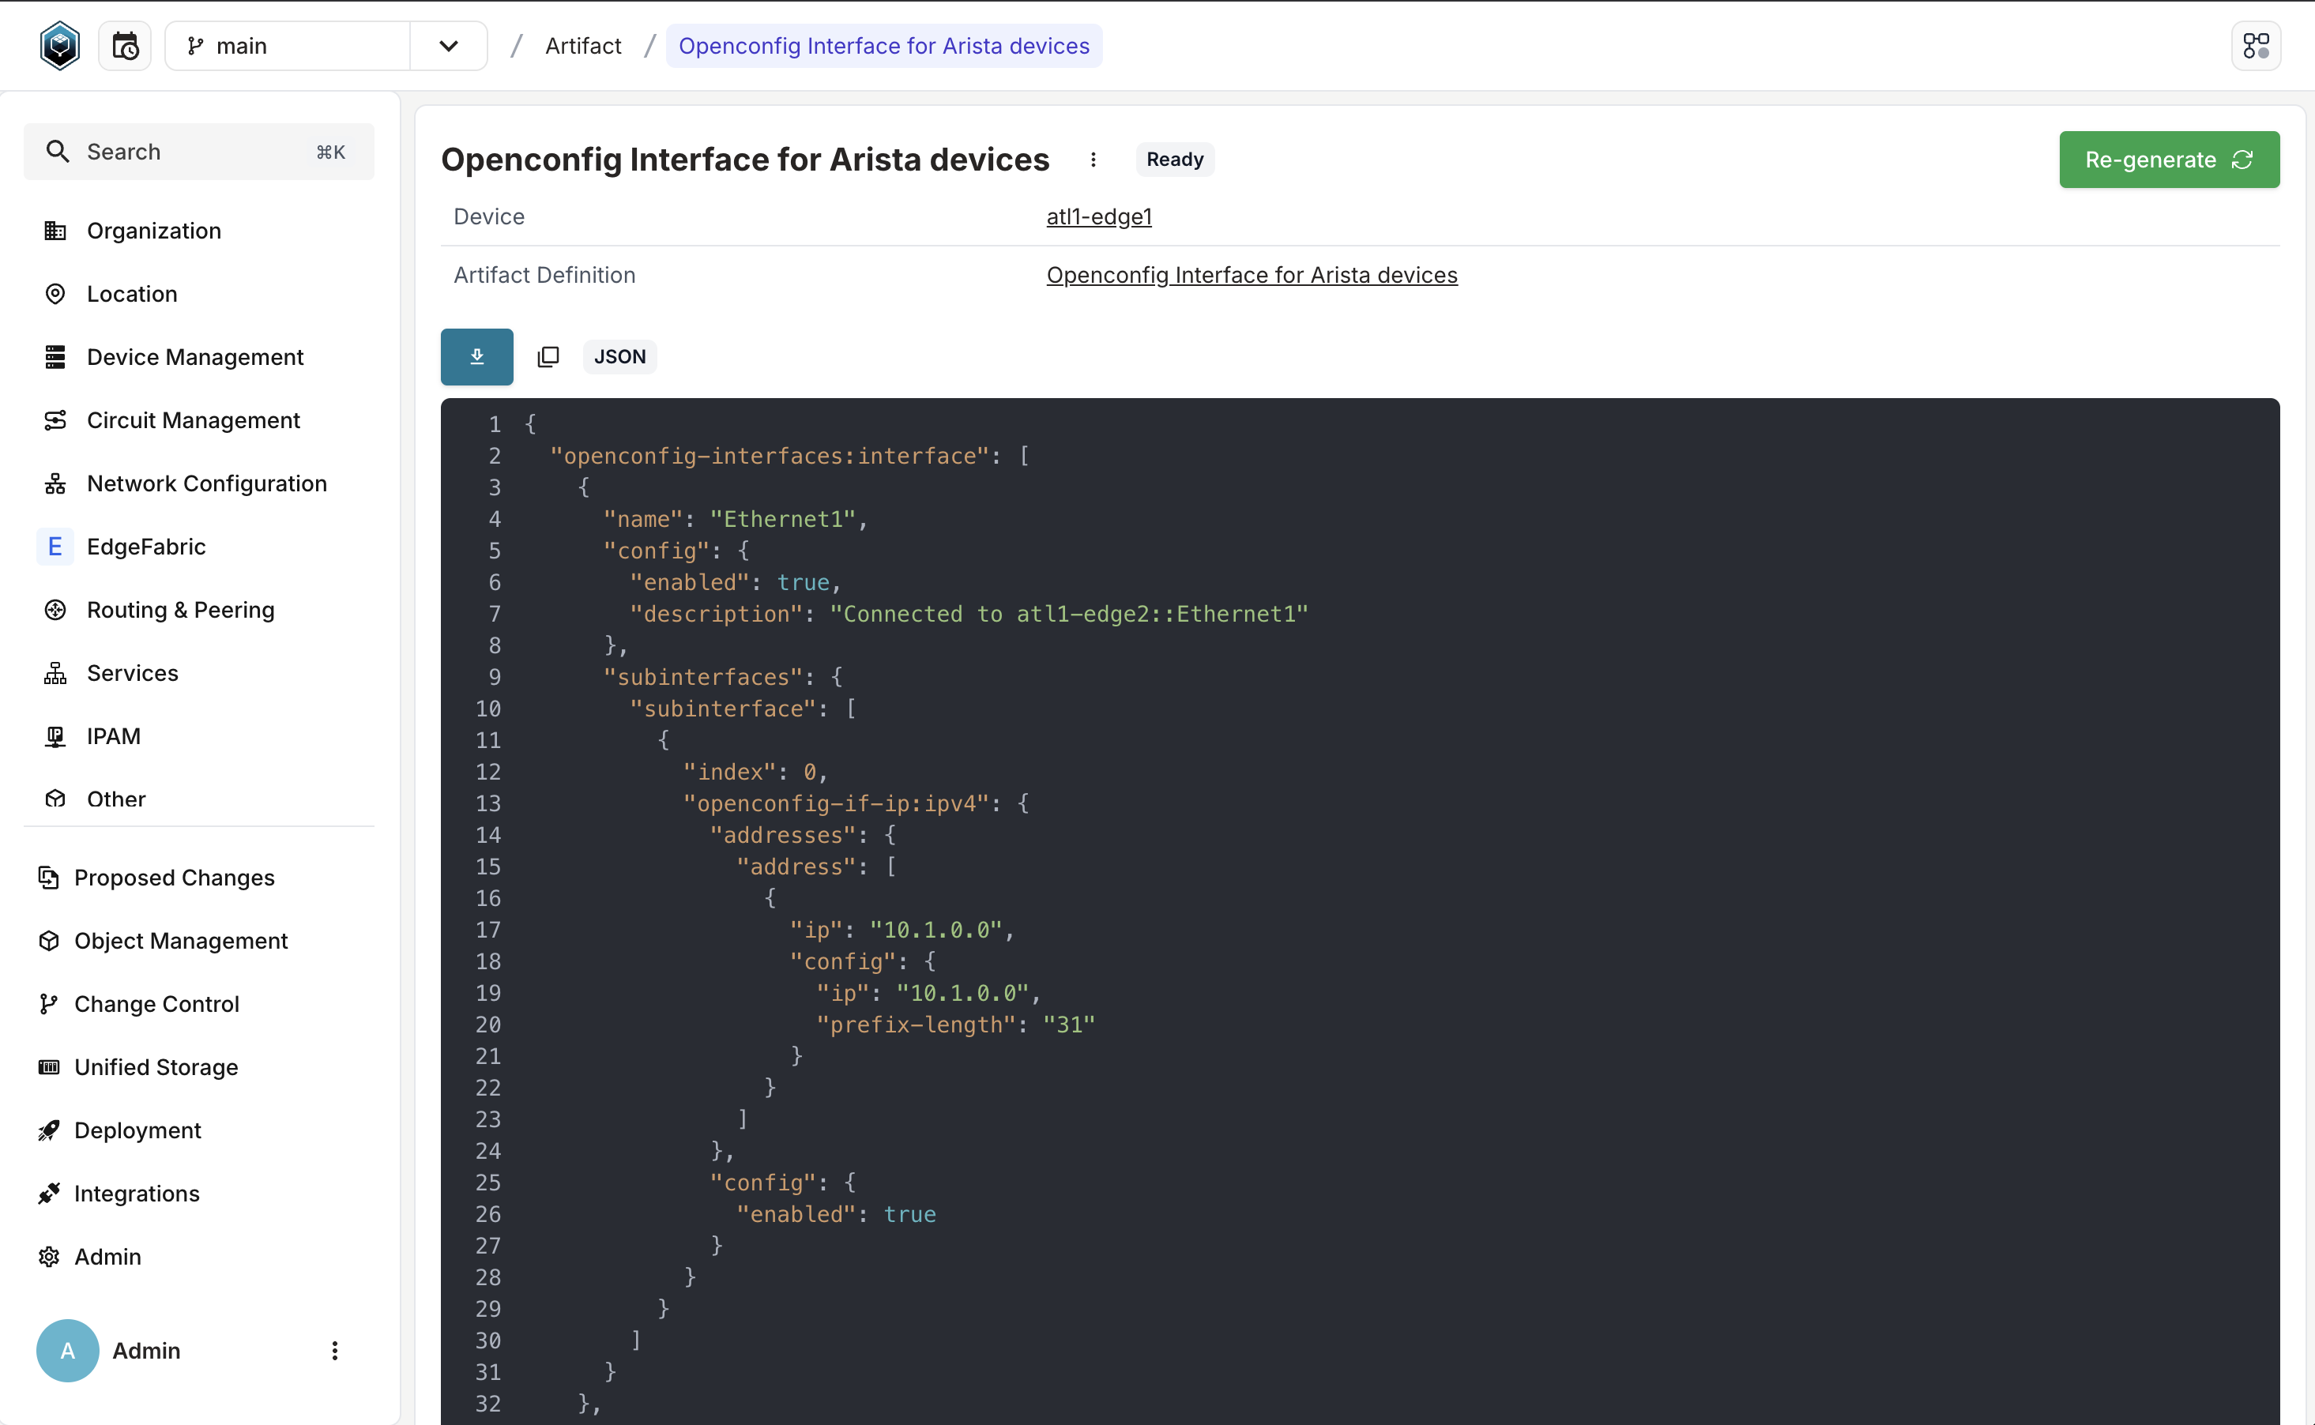Download the artifact JSON file

coord(476,356)
